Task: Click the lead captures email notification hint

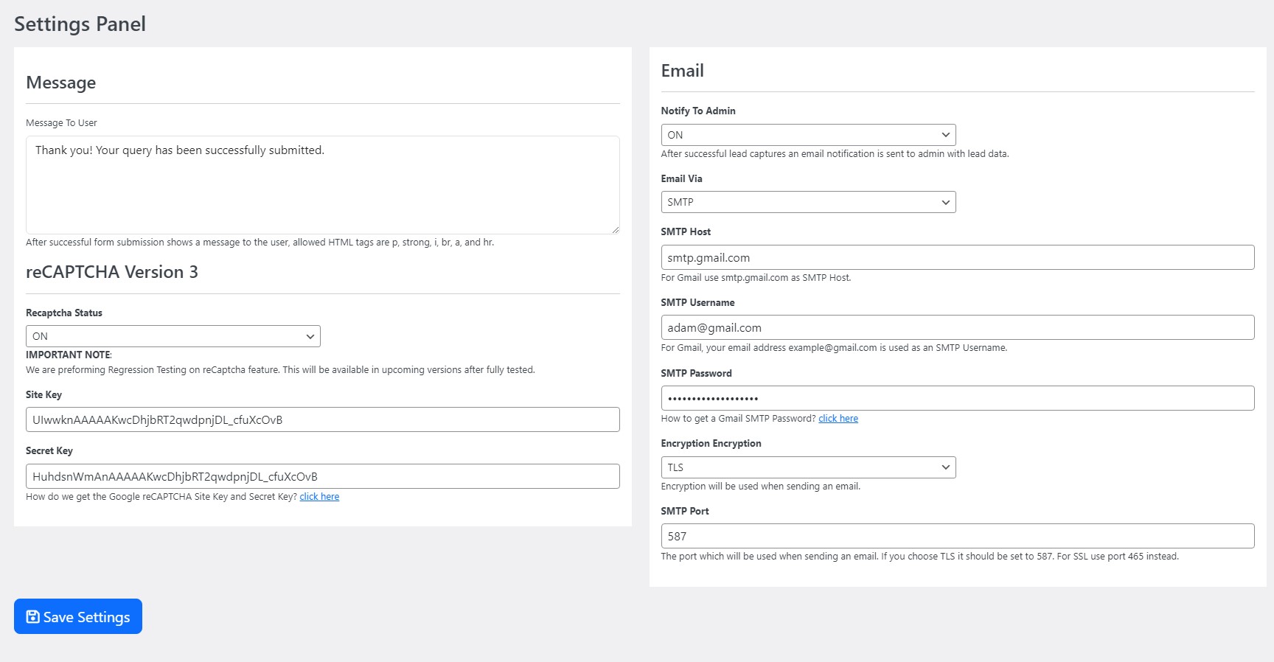Action: [835, 154]
